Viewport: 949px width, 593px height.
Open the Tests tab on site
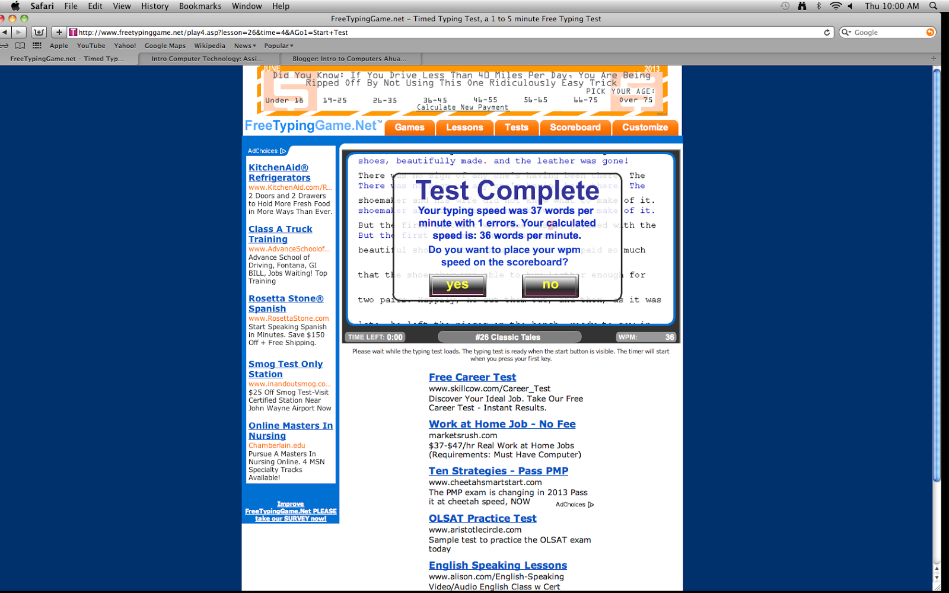pos(516,127)
